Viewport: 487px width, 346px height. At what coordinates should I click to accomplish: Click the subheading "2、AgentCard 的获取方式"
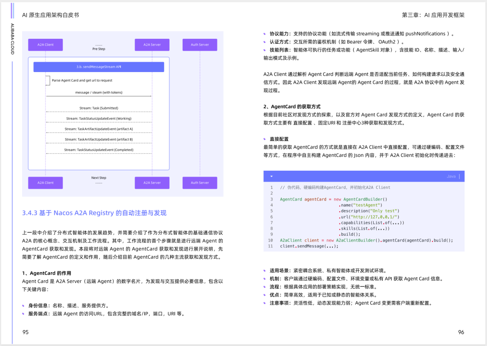(x=292, y=106)
